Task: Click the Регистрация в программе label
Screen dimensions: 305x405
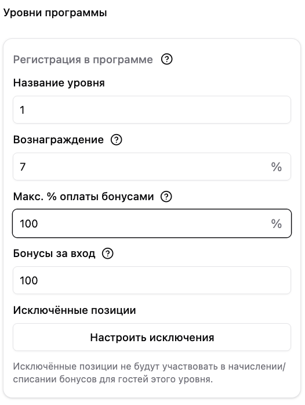Action: [83, 60]
